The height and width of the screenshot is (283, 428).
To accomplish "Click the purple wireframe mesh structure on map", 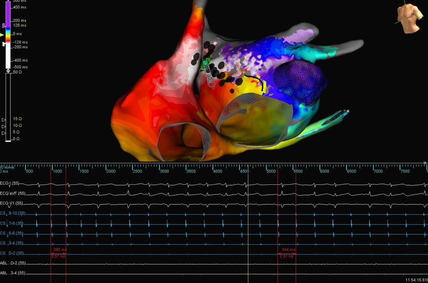I will [300, 84].
